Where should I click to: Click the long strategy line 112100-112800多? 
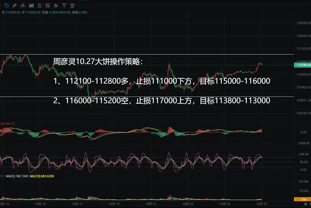[x=162, y=81]
